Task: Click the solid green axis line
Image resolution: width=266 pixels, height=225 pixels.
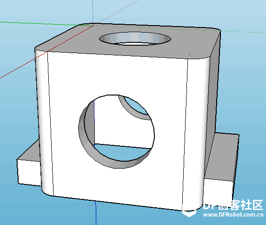Action: [x=39, y=23]
